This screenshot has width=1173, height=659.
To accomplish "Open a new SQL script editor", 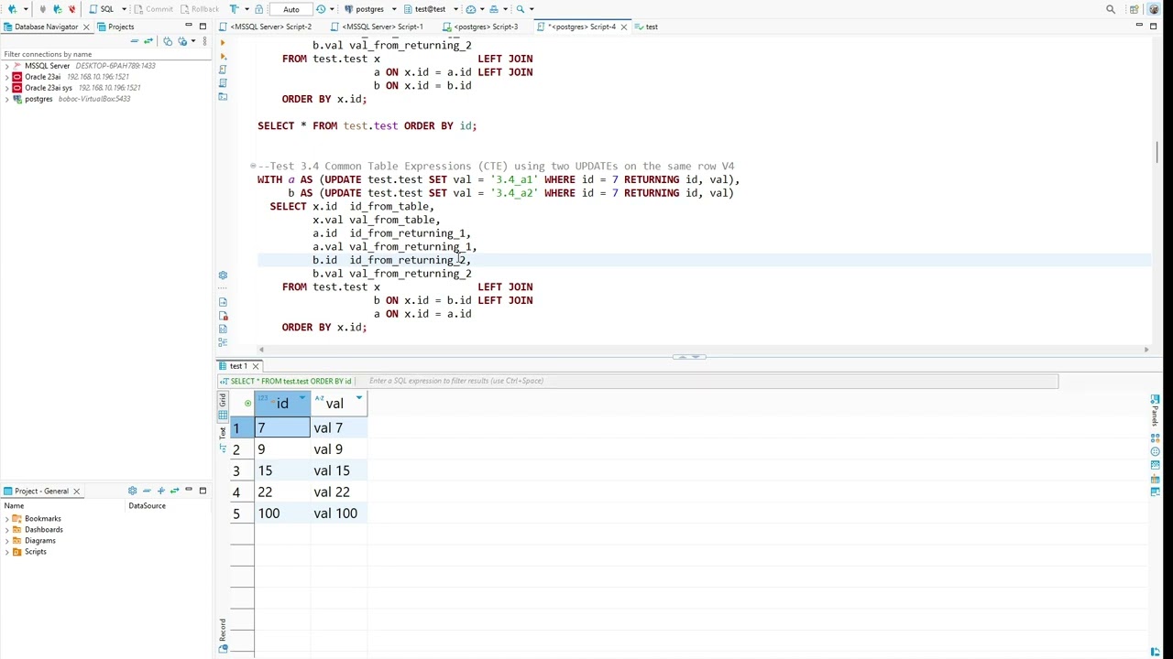I will (x=102, y=9).
